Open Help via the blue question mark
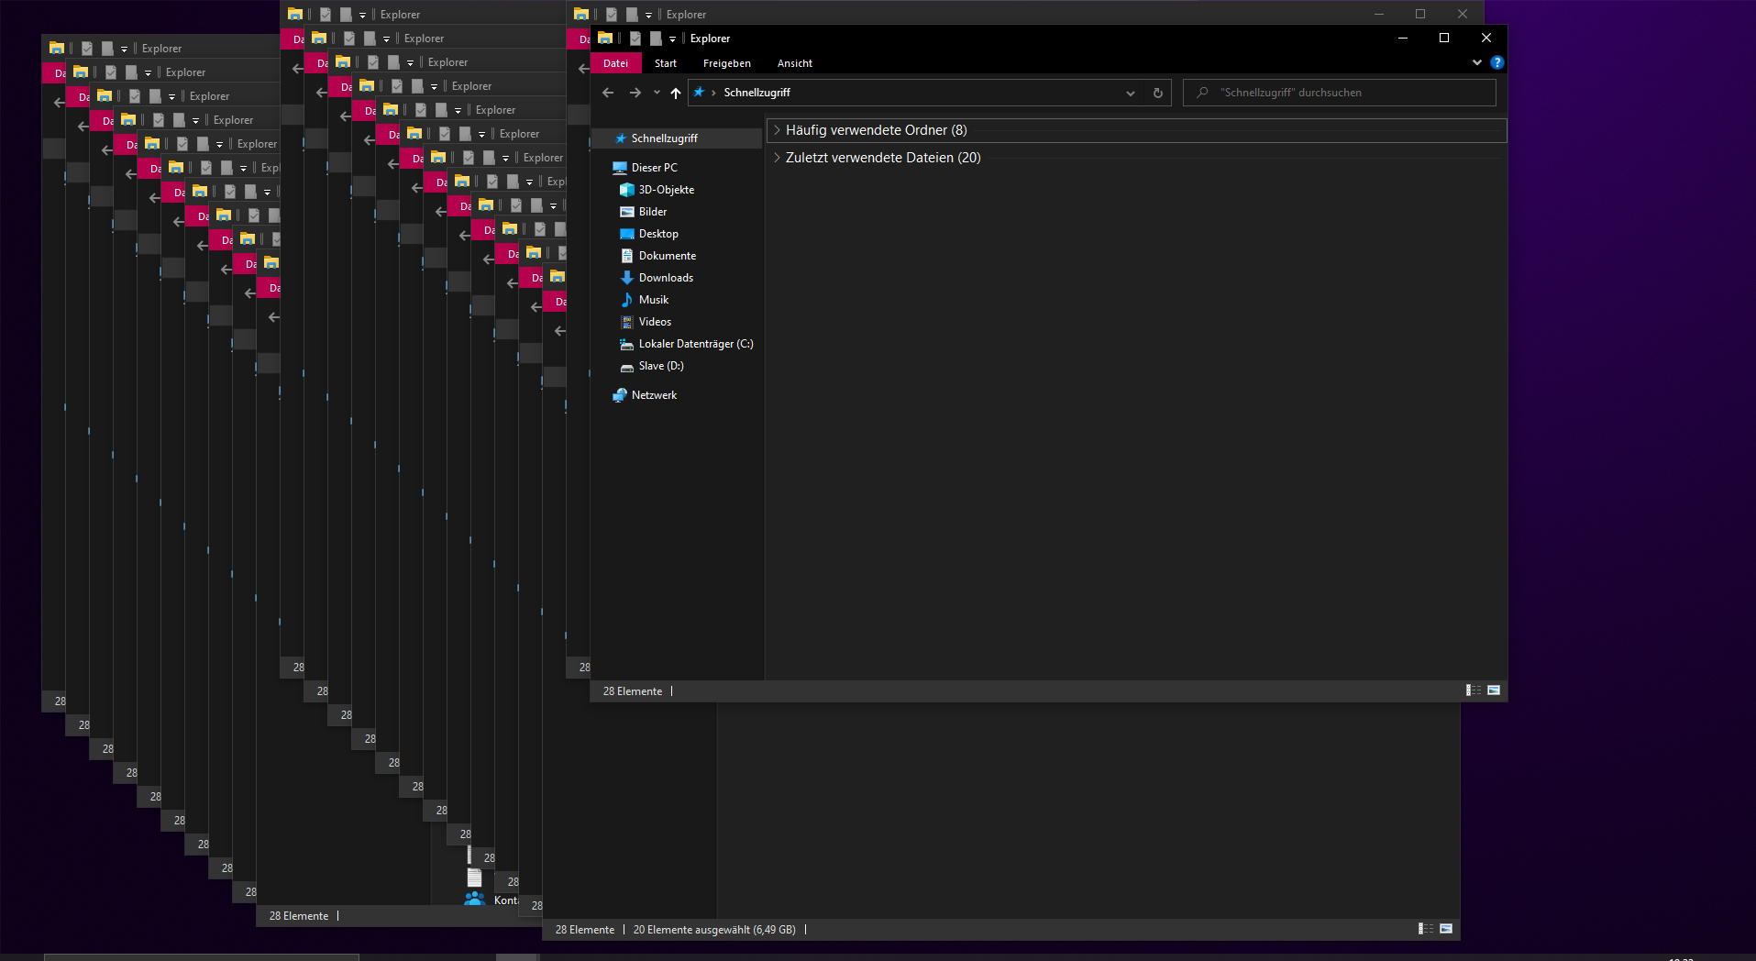This screenshot has height=961, width=1756. (1497, 63)
